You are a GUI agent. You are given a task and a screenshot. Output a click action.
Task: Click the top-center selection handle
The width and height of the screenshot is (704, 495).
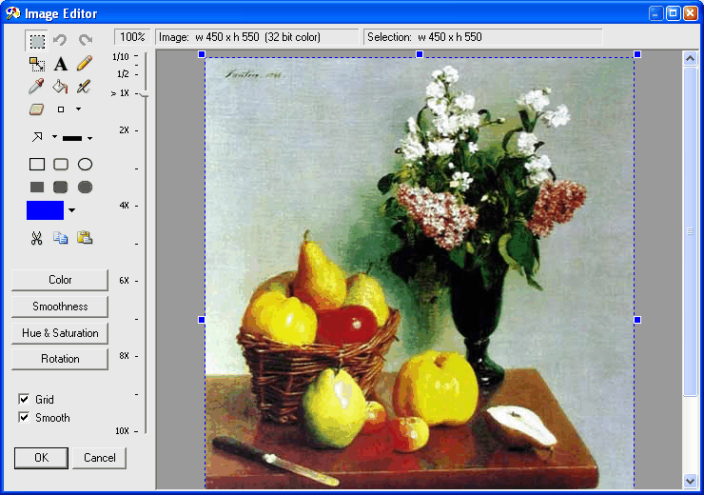pyautogui.click(x=420, y=54)
